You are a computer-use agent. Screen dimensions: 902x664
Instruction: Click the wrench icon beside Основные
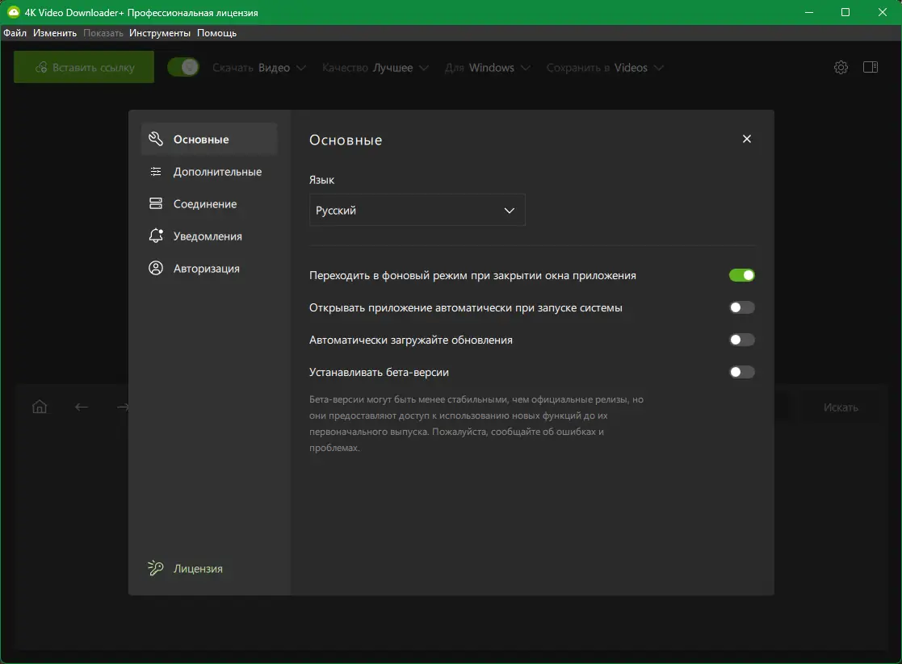[x=156, y=139]
